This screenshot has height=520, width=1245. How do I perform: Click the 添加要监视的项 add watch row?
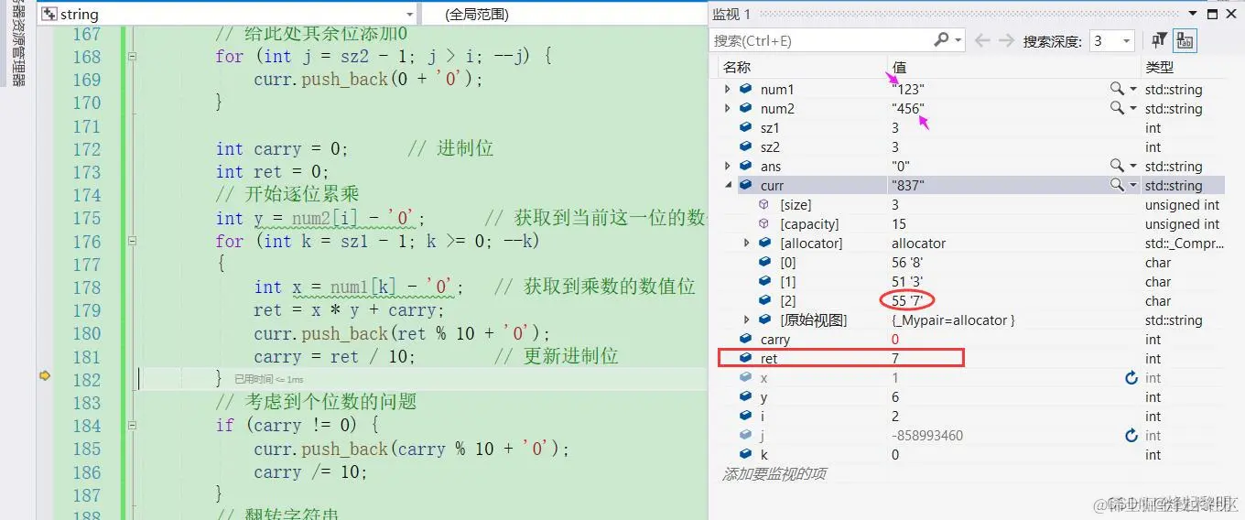click(774, 473)
